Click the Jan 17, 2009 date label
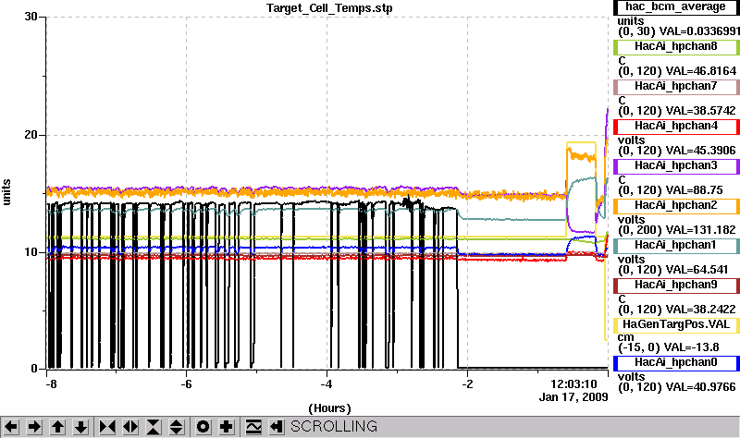Screen dimensions: 740x438 573,397
